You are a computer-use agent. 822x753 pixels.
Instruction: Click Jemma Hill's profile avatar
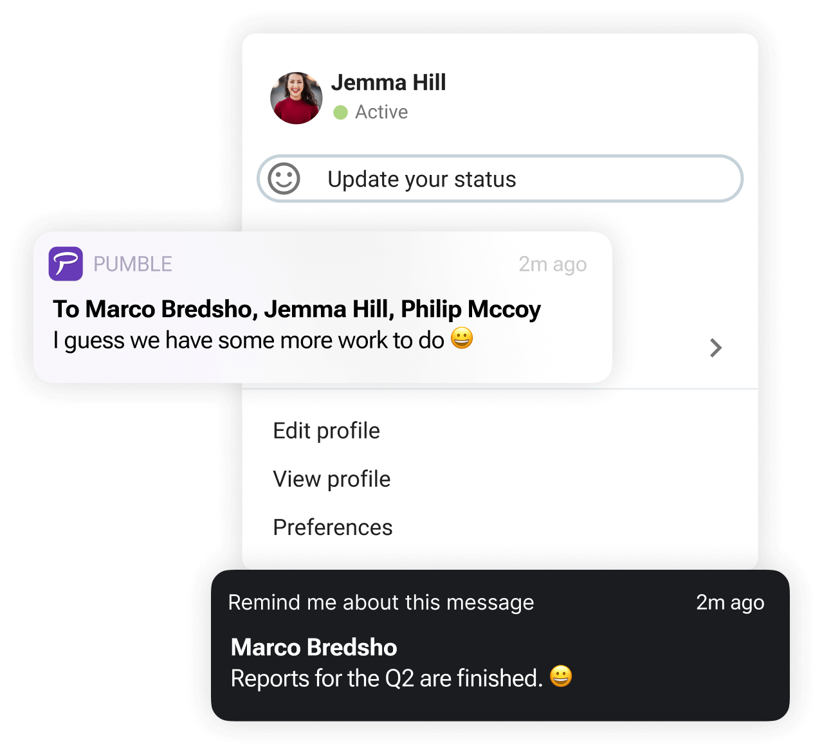(x=296, y=98)
